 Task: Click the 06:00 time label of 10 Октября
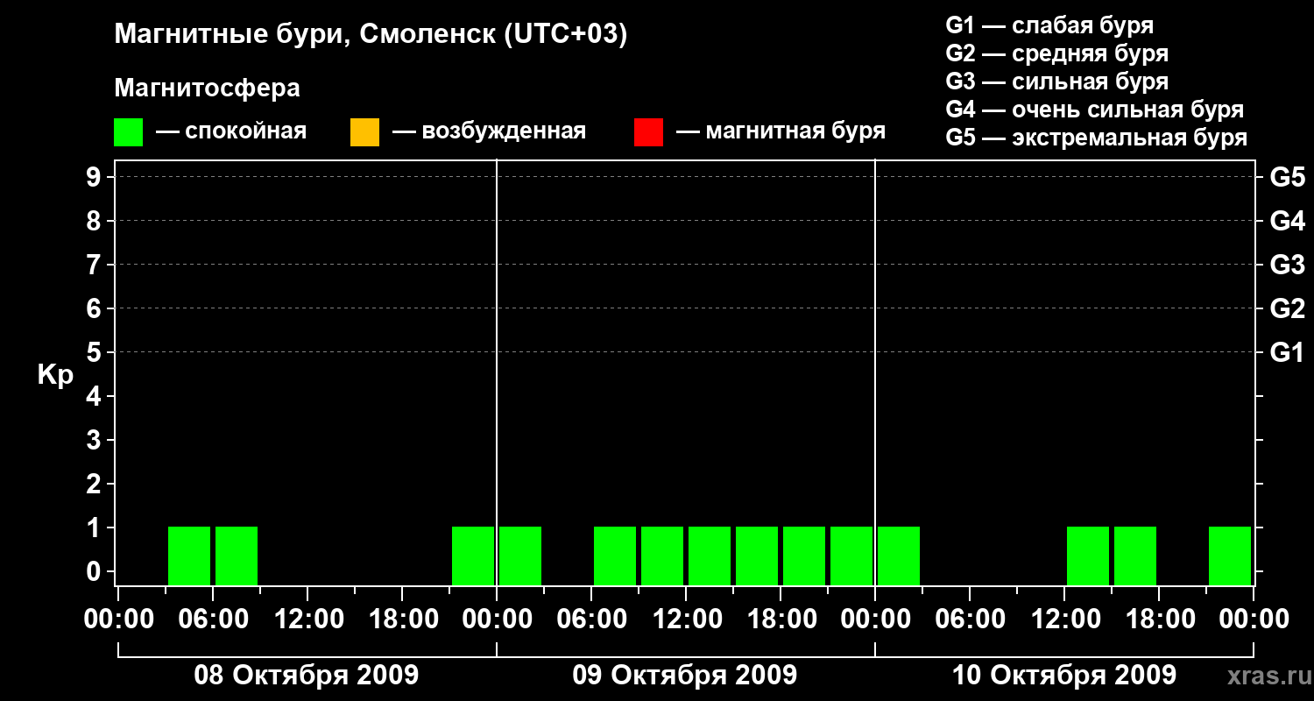[x=970, y=620]
